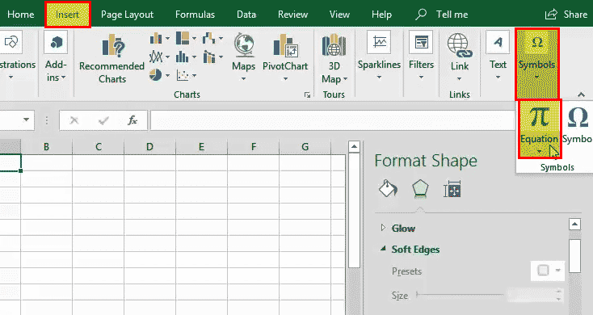
Task: Click Recommended Charts
Action: click(112, 59)
